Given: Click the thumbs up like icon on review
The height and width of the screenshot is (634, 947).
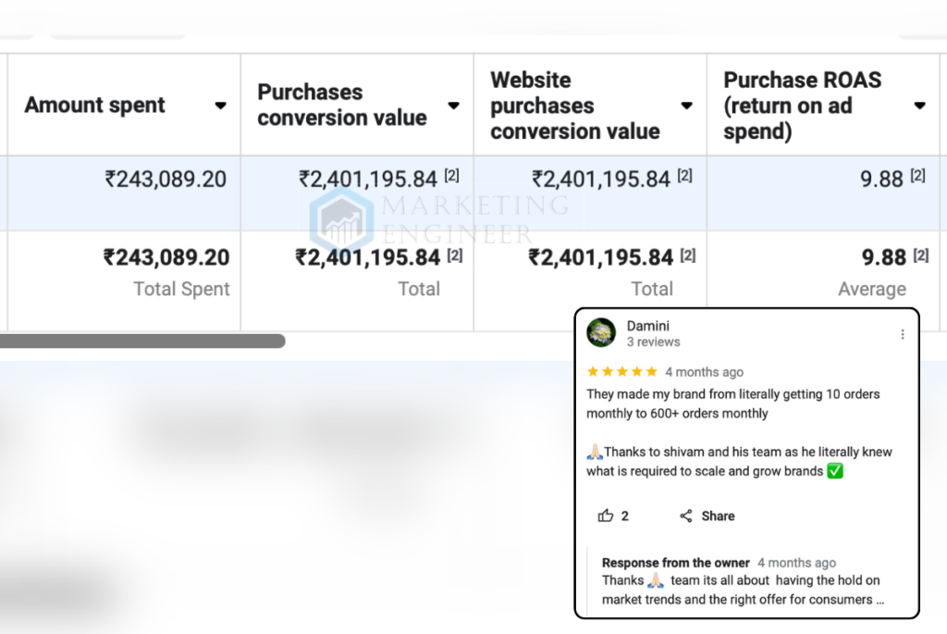Looking at the screenshot, I should pyautogui.click(x=606, y=516).
